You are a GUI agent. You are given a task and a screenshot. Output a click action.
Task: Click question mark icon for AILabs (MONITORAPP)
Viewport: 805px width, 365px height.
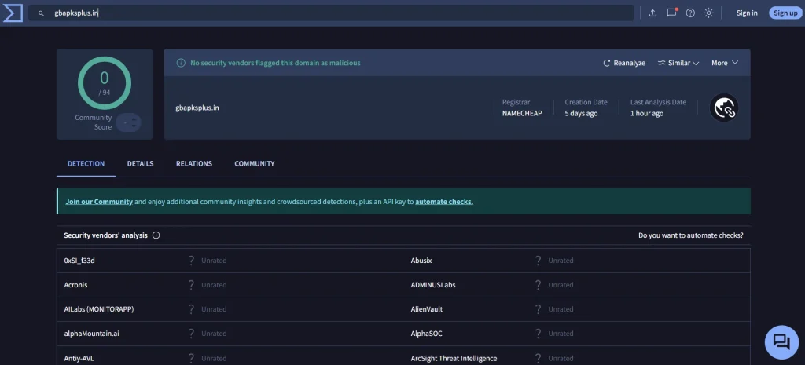coord(191,309)
